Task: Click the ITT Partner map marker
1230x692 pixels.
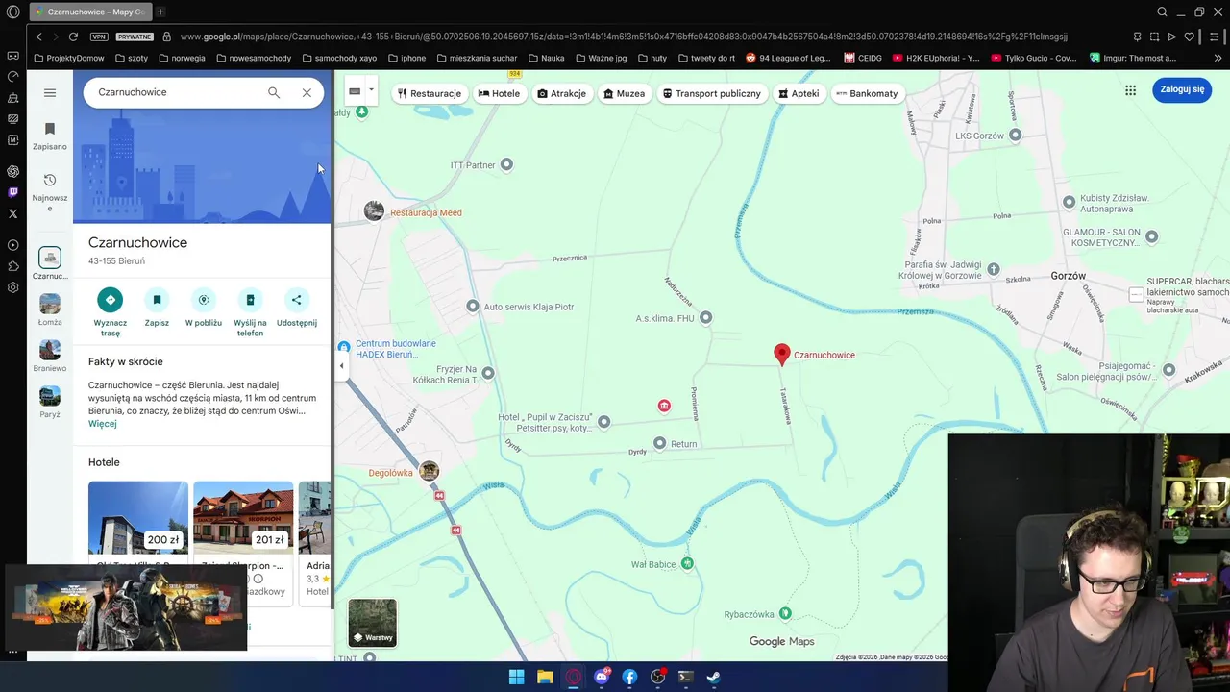Action: [506, 164]
